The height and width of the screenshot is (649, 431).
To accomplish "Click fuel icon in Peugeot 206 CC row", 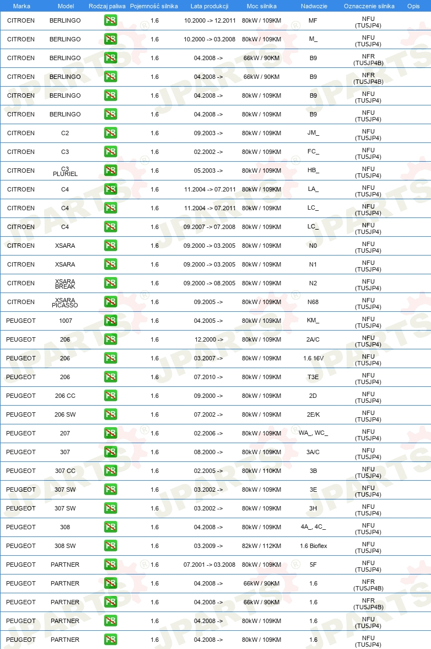I will pyautogui.click(x=110, y=396).
